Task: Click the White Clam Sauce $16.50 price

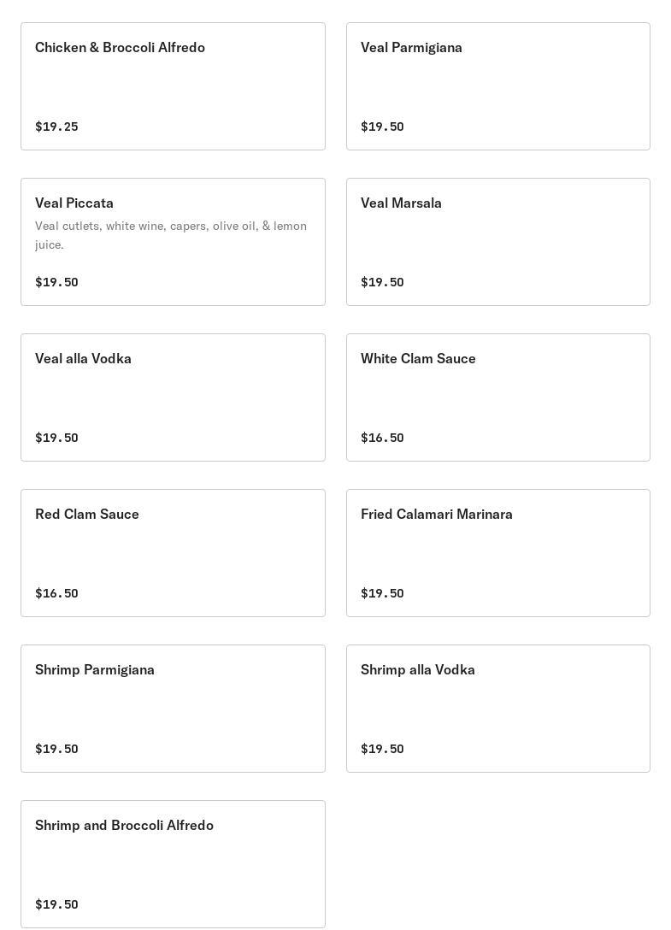Action: point(382,438)
